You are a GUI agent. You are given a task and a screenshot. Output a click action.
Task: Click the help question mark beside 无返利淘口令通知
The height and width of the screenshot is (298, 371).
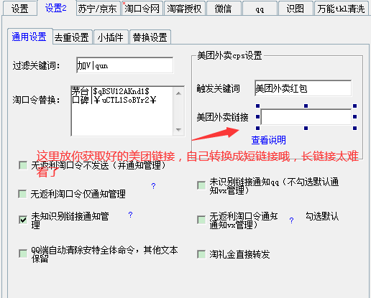[x=291, y=220]
